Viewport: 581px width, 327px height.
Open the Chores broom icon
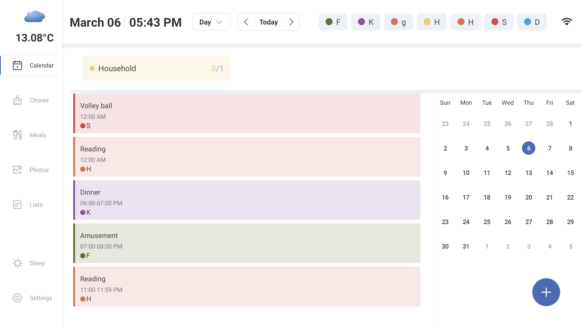[17, 100]
